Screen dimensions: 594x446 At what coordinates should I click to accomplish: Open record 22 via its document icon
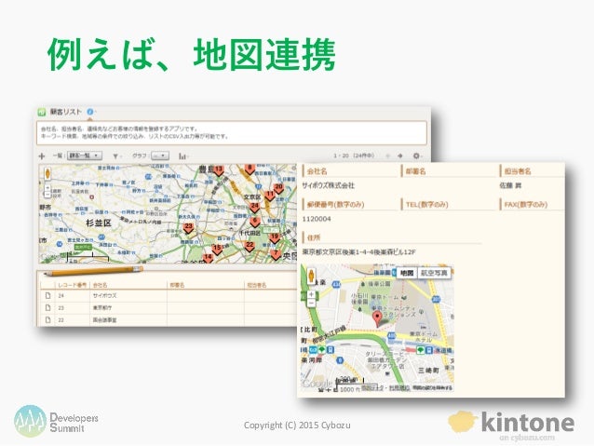pyautogui.click(x=47, y=319)
